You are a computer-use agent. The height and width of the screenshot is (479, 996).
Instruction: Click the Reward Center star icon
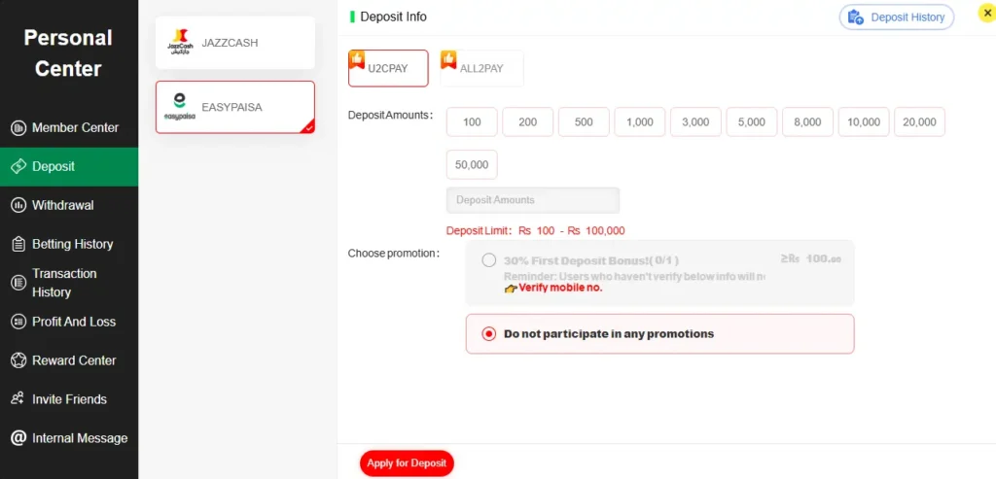click(18, 360)
